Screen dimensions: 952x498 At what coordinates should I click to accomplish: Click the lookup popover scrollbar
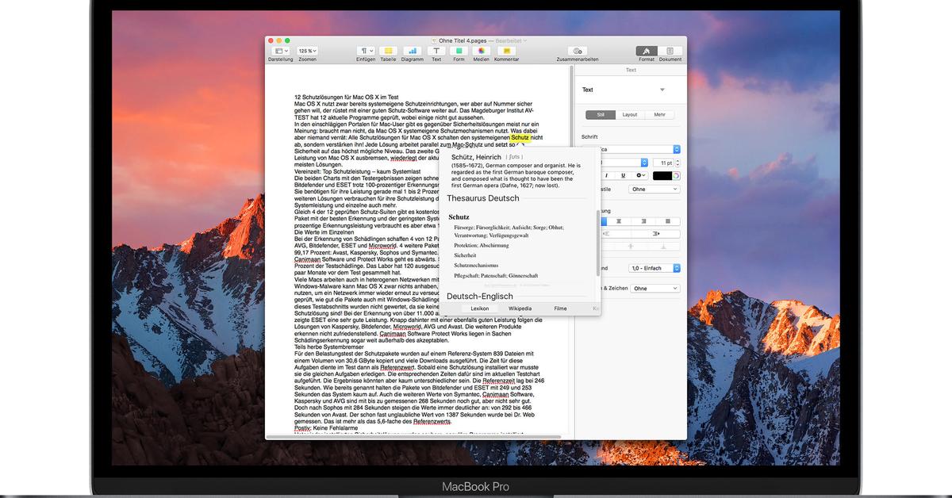(x=598, y=243)
